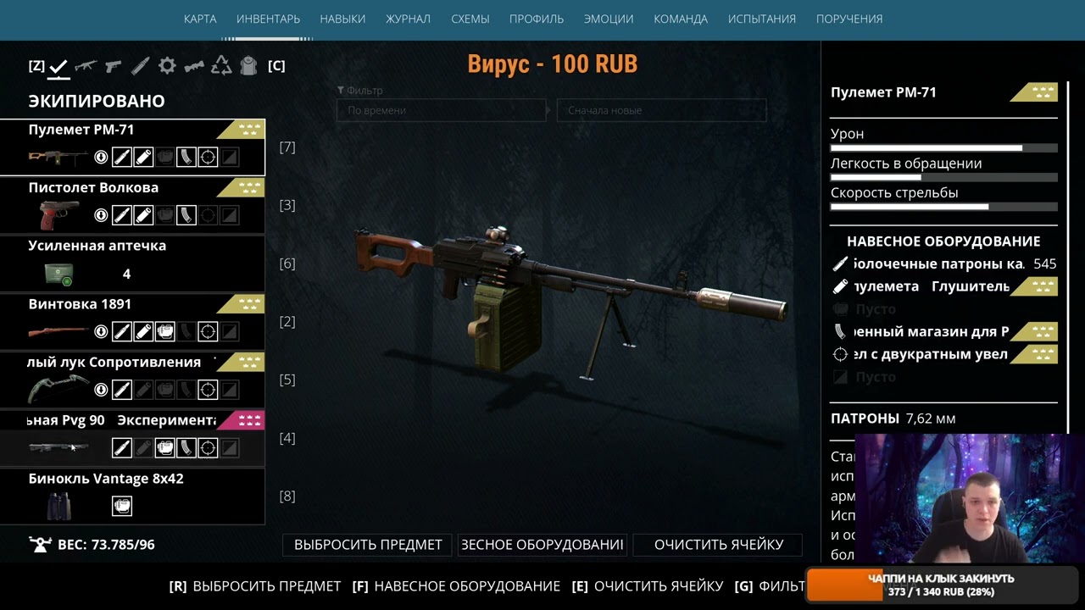This screenshot has width=1085, height=610.
Task: Click the glove slot icon of Бинокль Vantage
Action: coord(122,506)
